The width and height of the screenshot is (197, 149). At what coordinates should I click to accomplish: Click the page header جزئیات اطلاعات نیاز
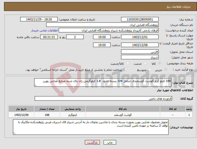179,7
